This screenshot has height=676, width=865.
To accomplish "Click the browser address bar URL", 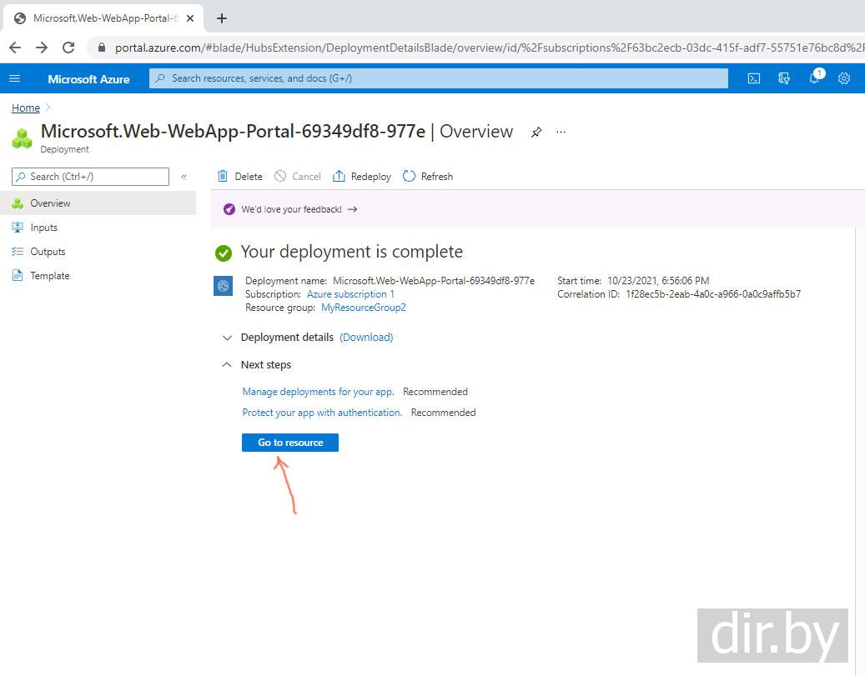I will point(490,48).
